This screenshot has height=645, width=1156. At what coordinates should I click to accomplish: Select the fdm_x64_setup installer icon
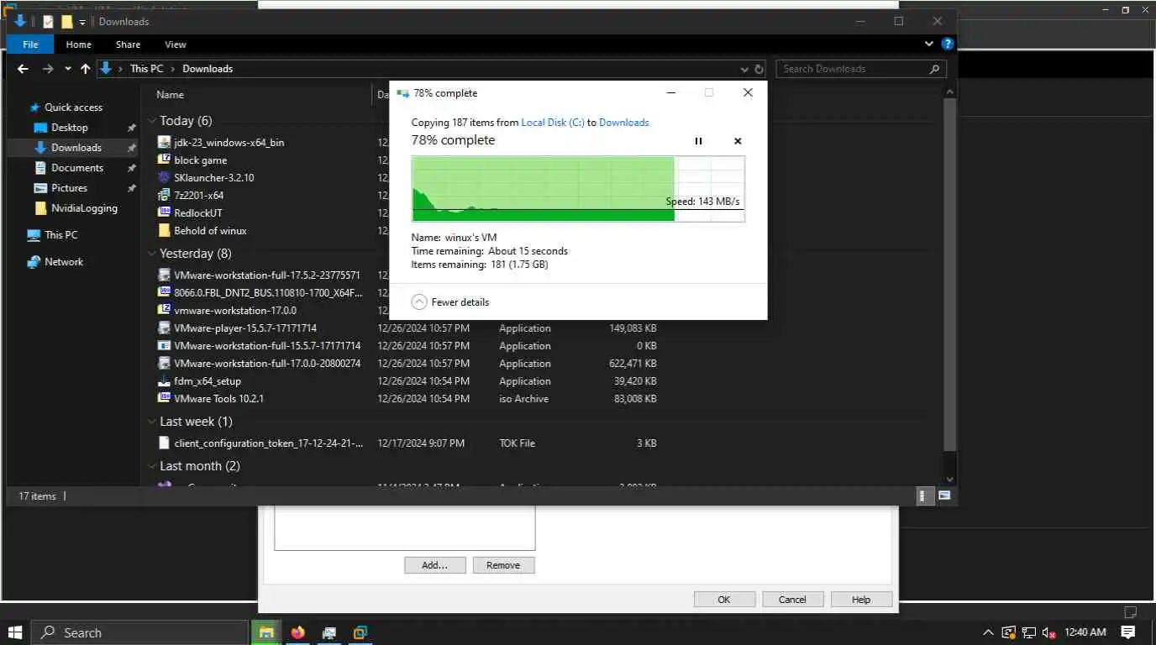tap(165, 380)
